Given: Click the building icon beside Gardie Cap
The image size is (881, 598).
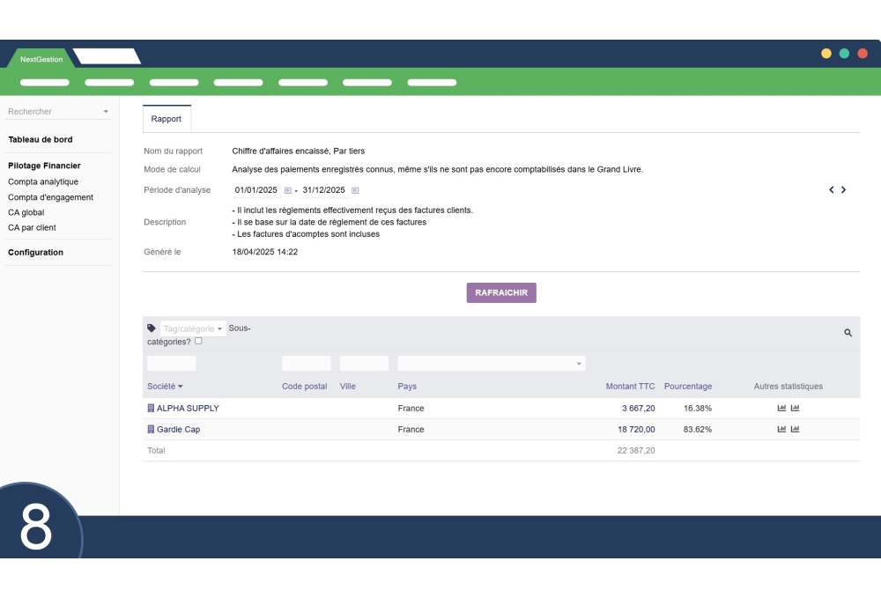Looking at the screenshot, I should point(151,430).
